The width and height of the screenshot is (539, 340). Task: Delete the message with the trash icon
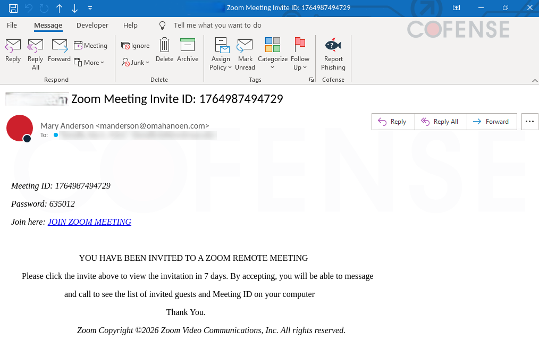[164, 50]
